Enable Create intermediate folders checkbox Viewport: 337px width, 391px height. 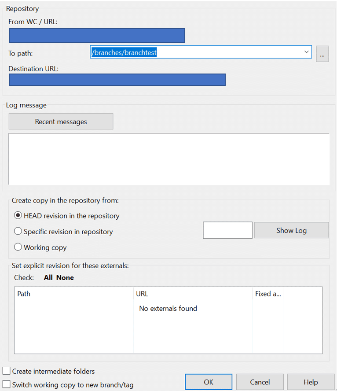point(7,371)
